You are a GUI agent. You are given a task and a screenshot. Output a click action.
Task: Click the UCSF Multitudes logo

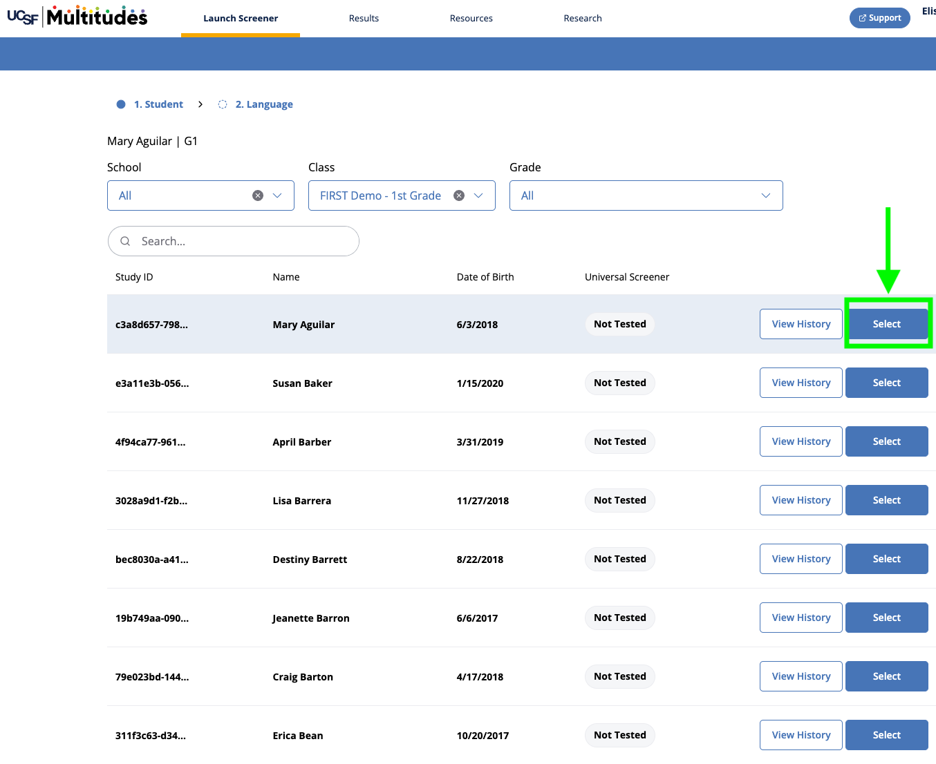77,16
